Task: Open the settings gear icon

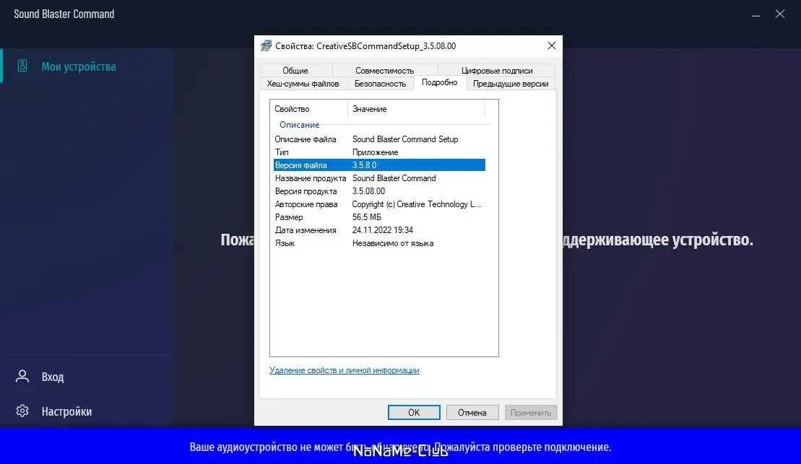Action: coord(22,411)
